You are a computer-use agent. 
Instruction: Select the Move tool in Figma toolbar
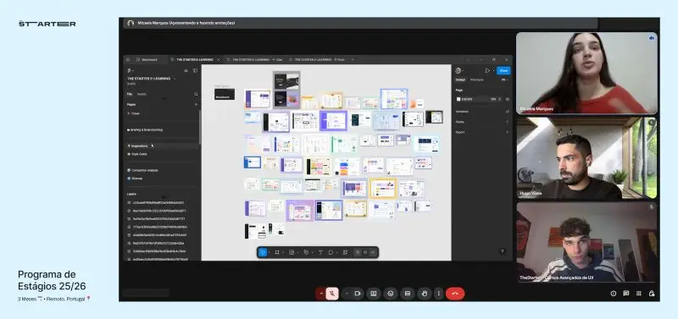point(263,252)
